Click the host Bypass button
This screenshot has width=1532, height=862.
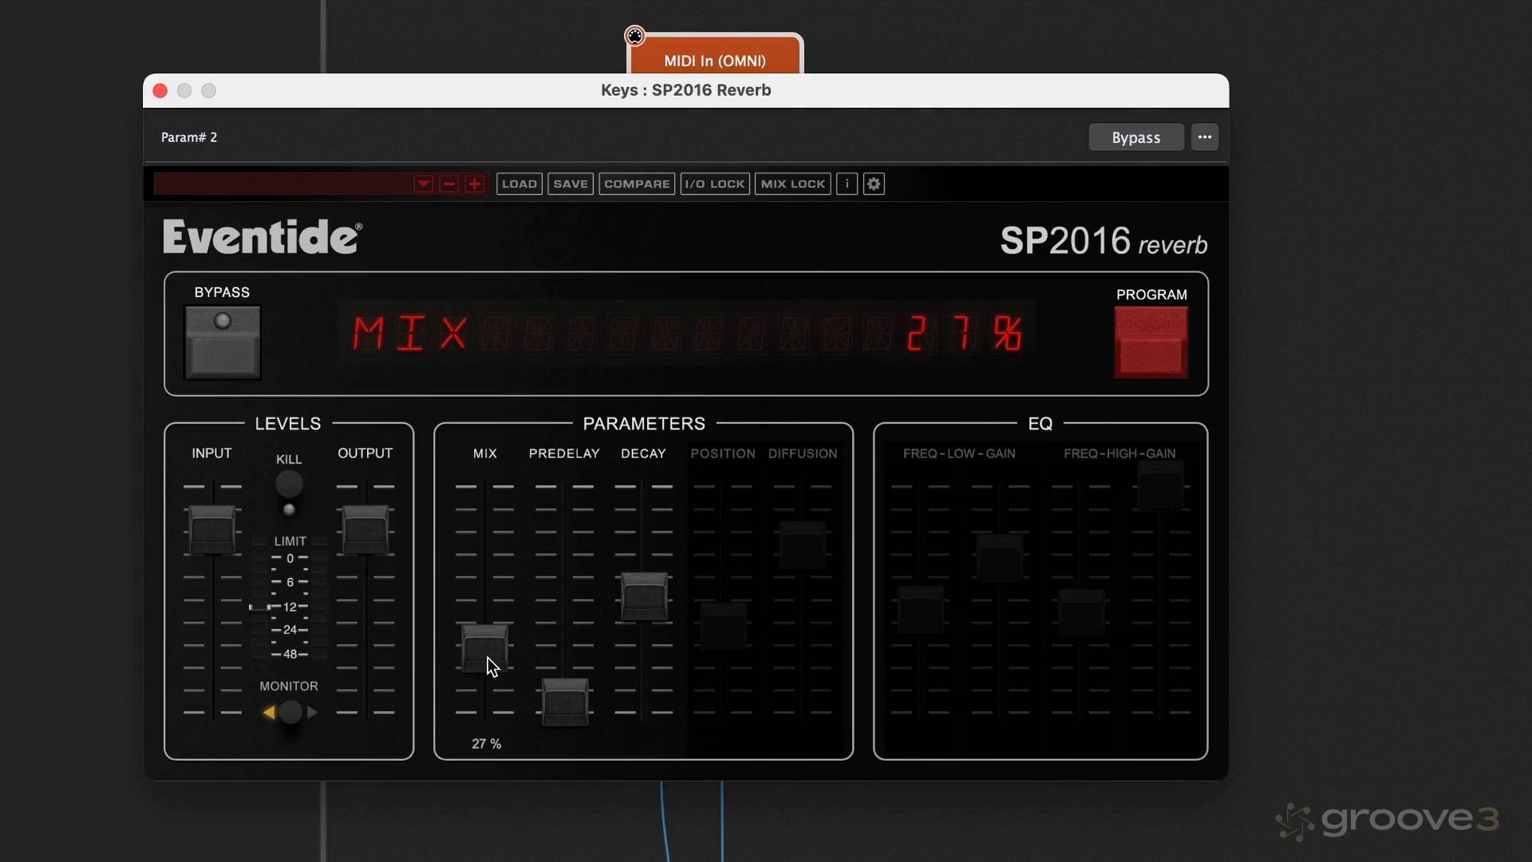pyautogui.click(x=1135, y=137)
